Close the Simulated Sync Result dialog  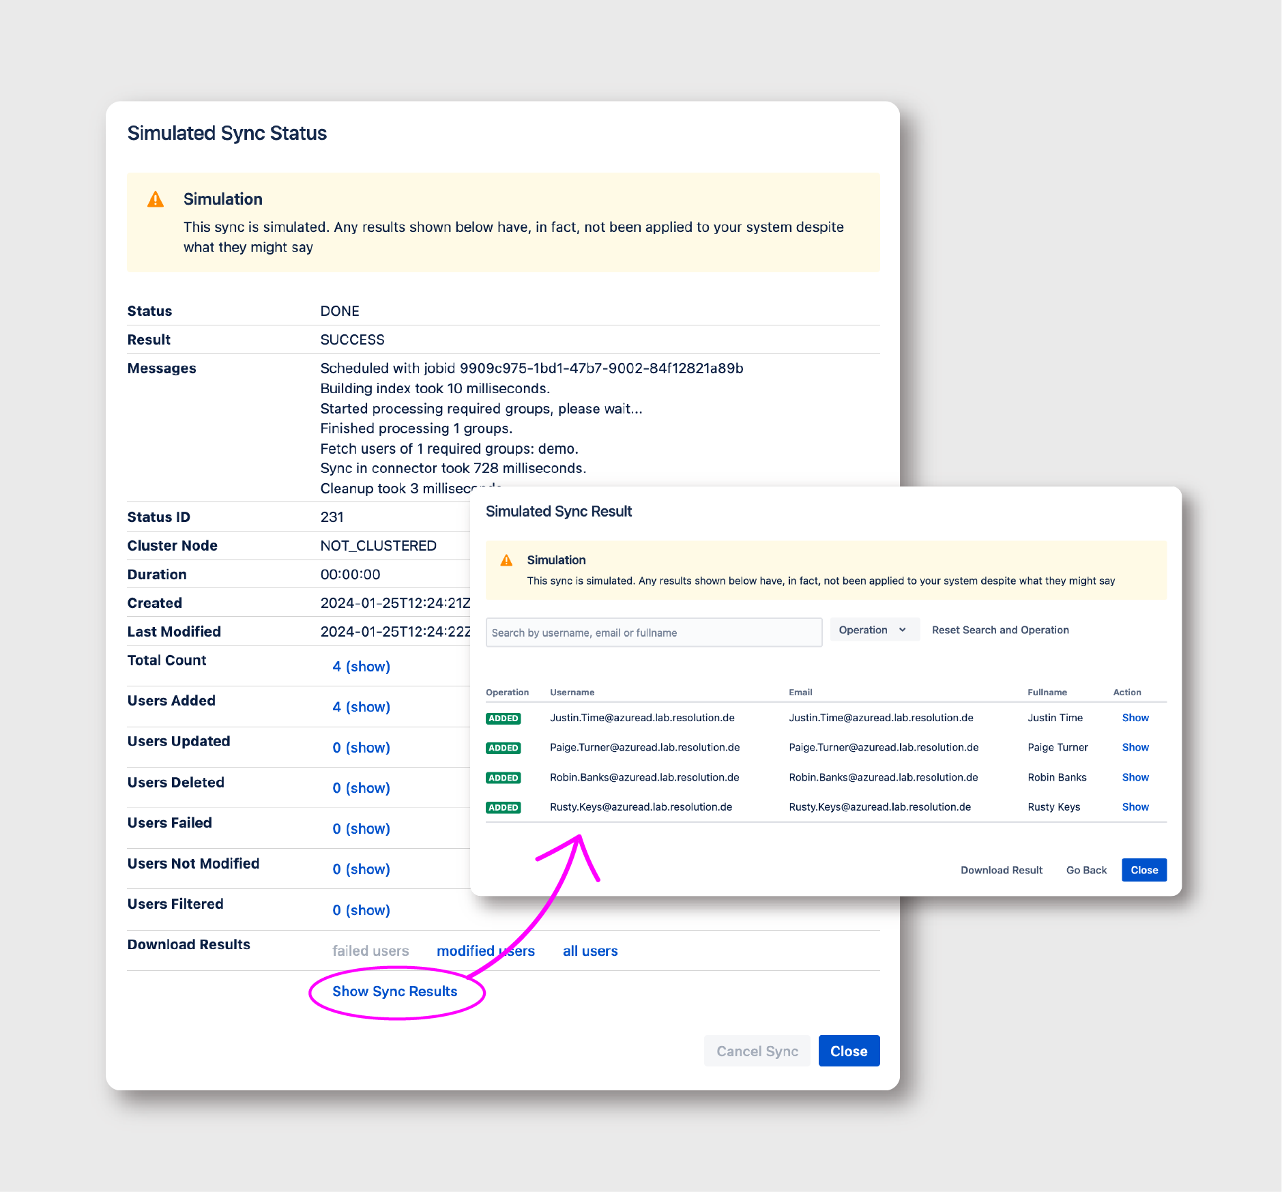click(1144, 870)
